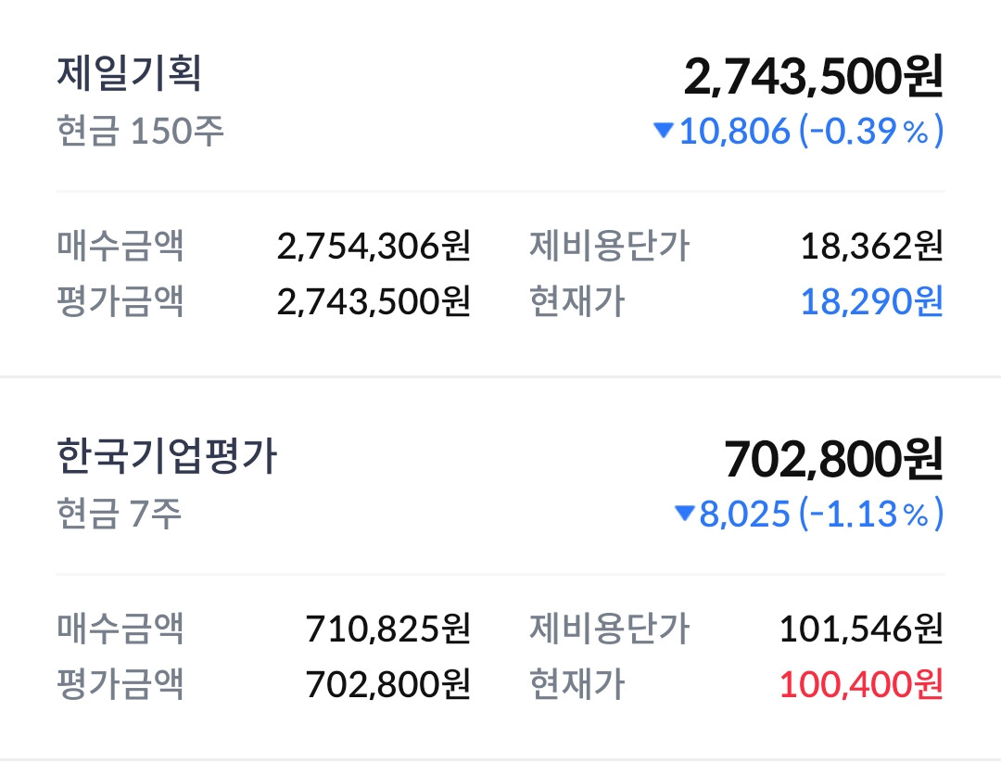Viewport: 1001px width, 763px height.
Task: Click the 제비용단가 value 18,362원
Action: [871, 246]
